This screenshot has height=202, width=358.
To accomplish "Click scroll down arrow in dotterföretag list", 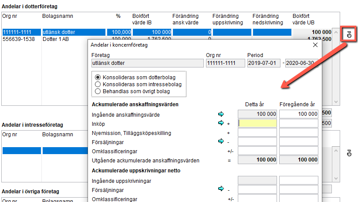I will point(336,102).
